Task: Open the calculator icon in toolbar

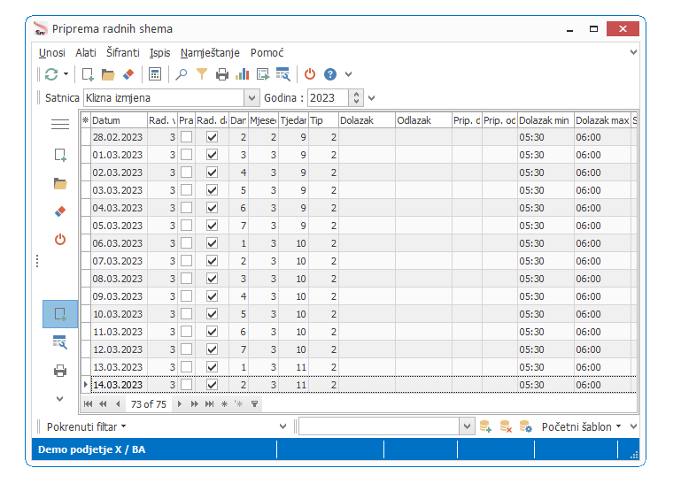Action: pos(155,74)
